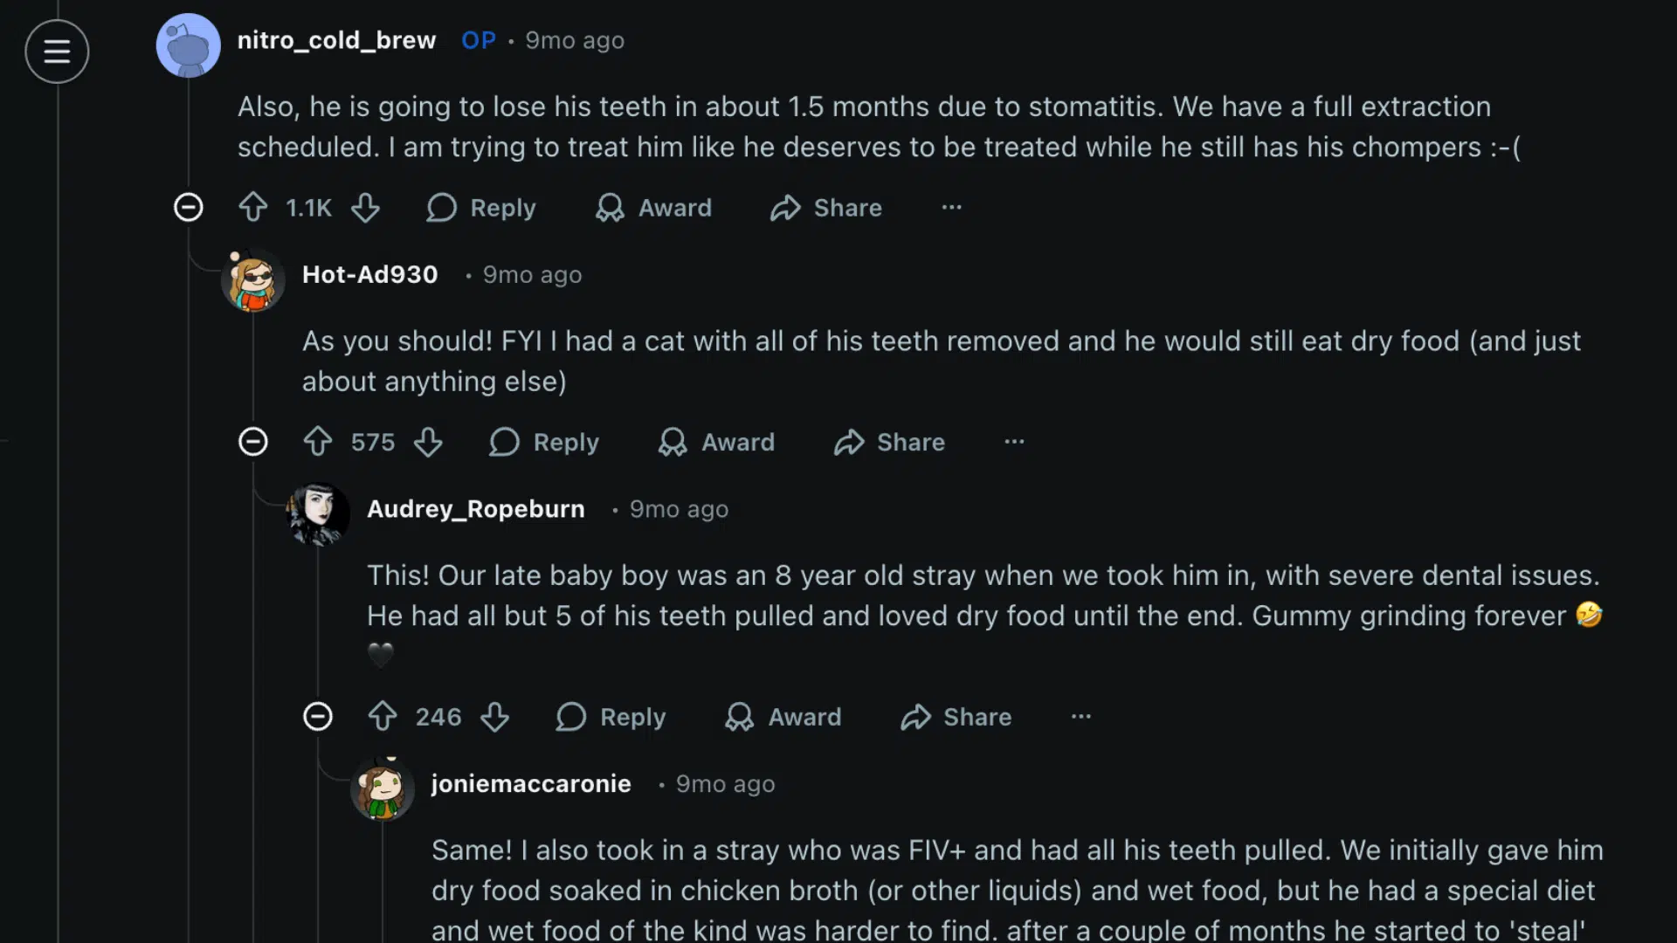Give an award to Audrey_Ropeburn's comment
Viewport: 1677px width, 943px height.
click(x=783, y=716)
